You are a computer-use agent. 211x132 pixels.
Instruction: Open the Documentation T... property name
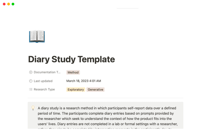coord(47,72)
